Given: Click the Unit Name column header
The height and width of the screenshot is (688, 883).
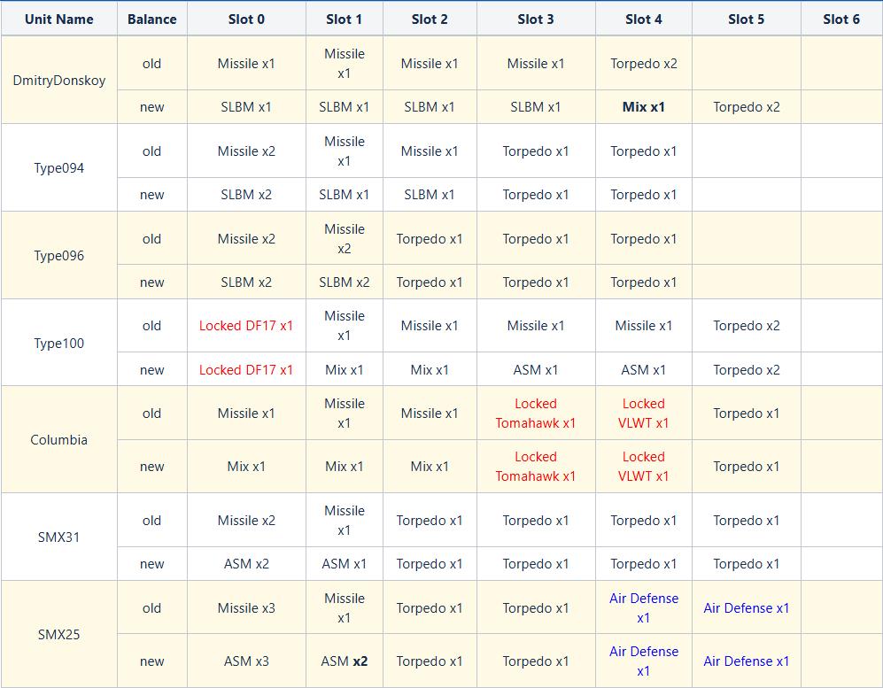Looking at the screenshot, I should click(x=59, y=19).
